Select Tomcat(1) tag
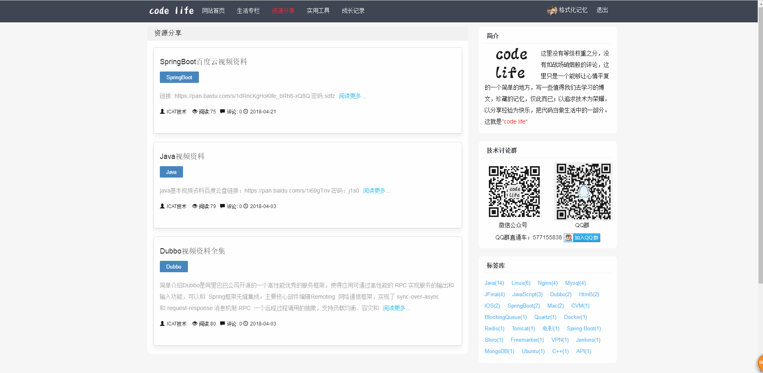The image size is (763, 373). [523, 328]
